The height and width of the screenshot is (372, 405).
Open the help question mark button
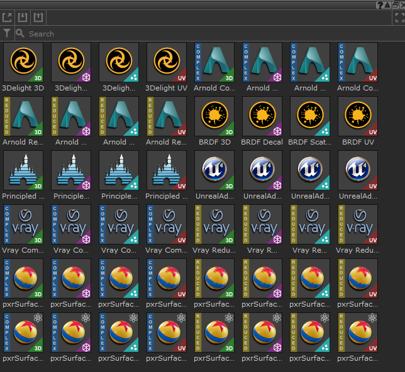tap(380, 5)
